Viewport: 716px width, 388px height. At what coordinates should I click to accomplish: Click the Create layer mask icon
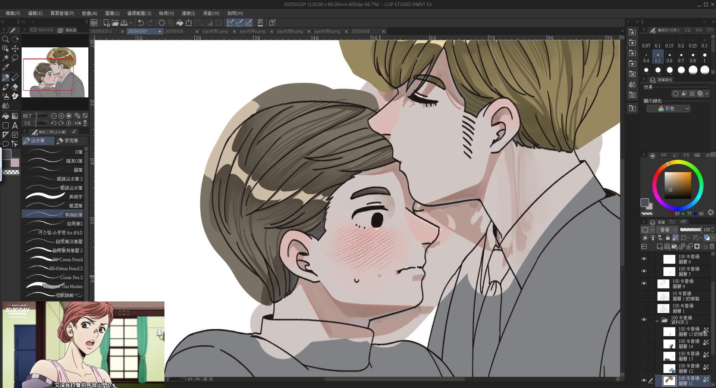click(697, 247)
